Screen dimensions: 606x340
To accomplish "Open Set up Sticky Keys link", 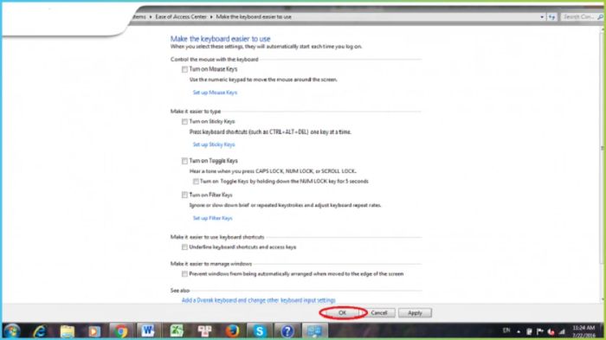I will (214, 144).
